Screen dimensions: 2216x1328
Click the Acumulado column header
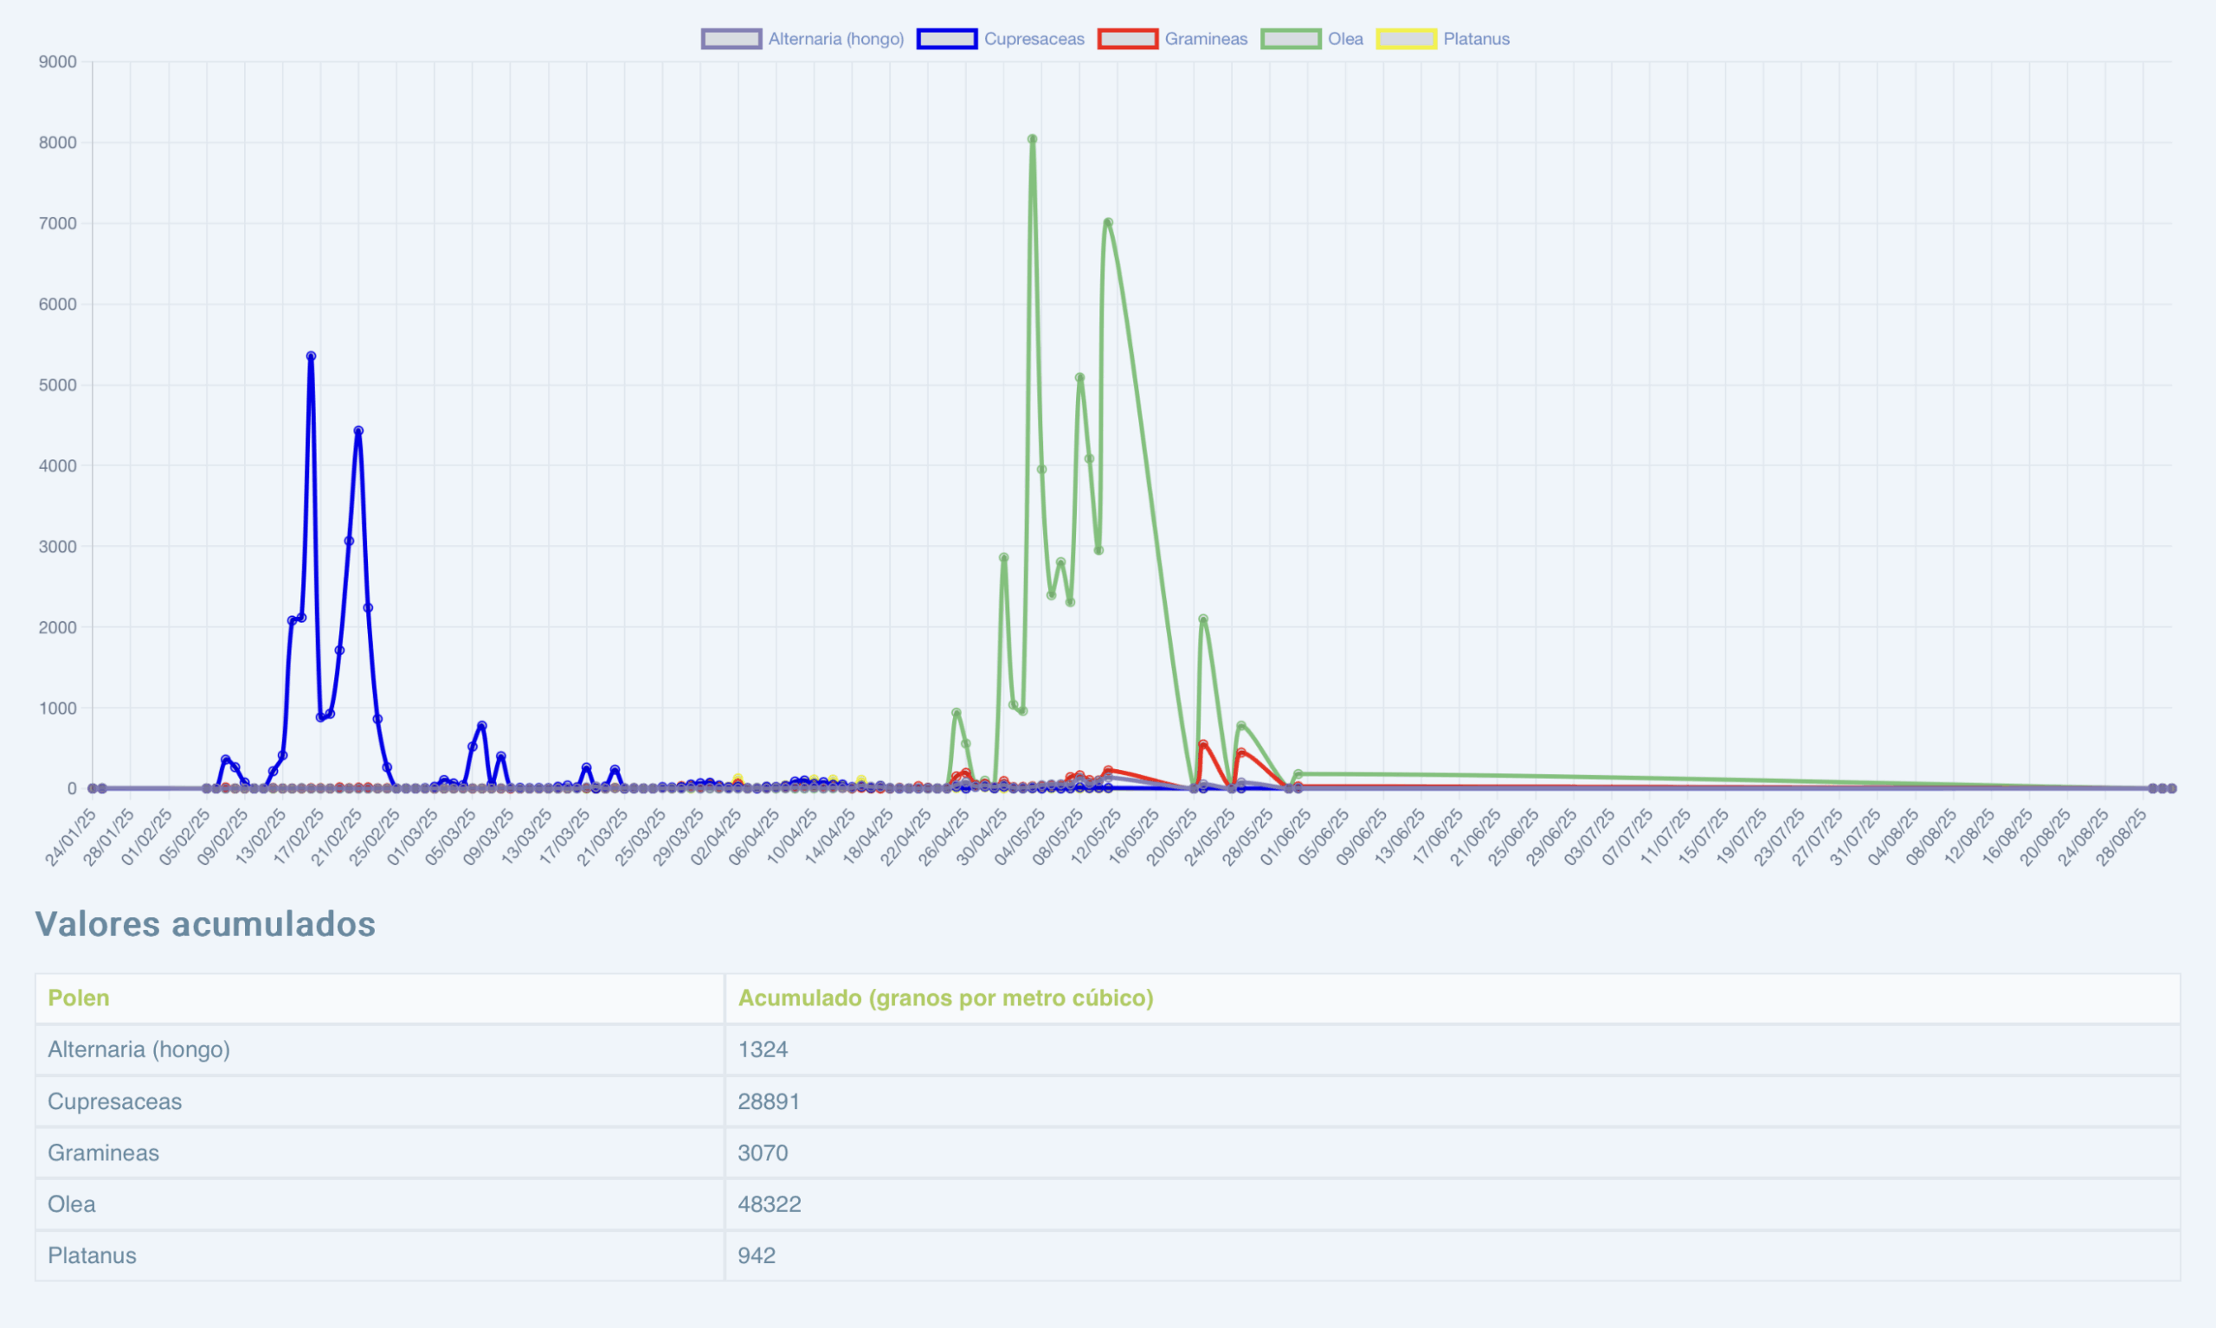(944, 998)
